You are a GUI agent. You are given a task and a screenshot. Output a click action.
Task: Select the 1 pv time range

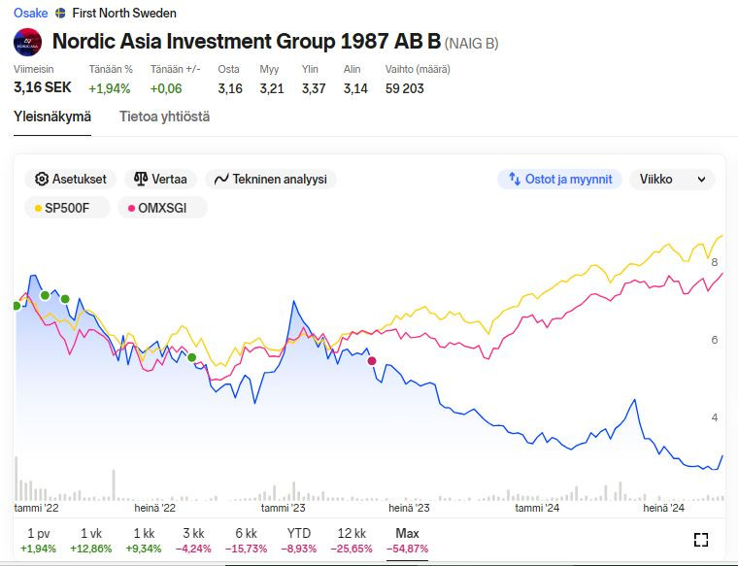[38, 540]
